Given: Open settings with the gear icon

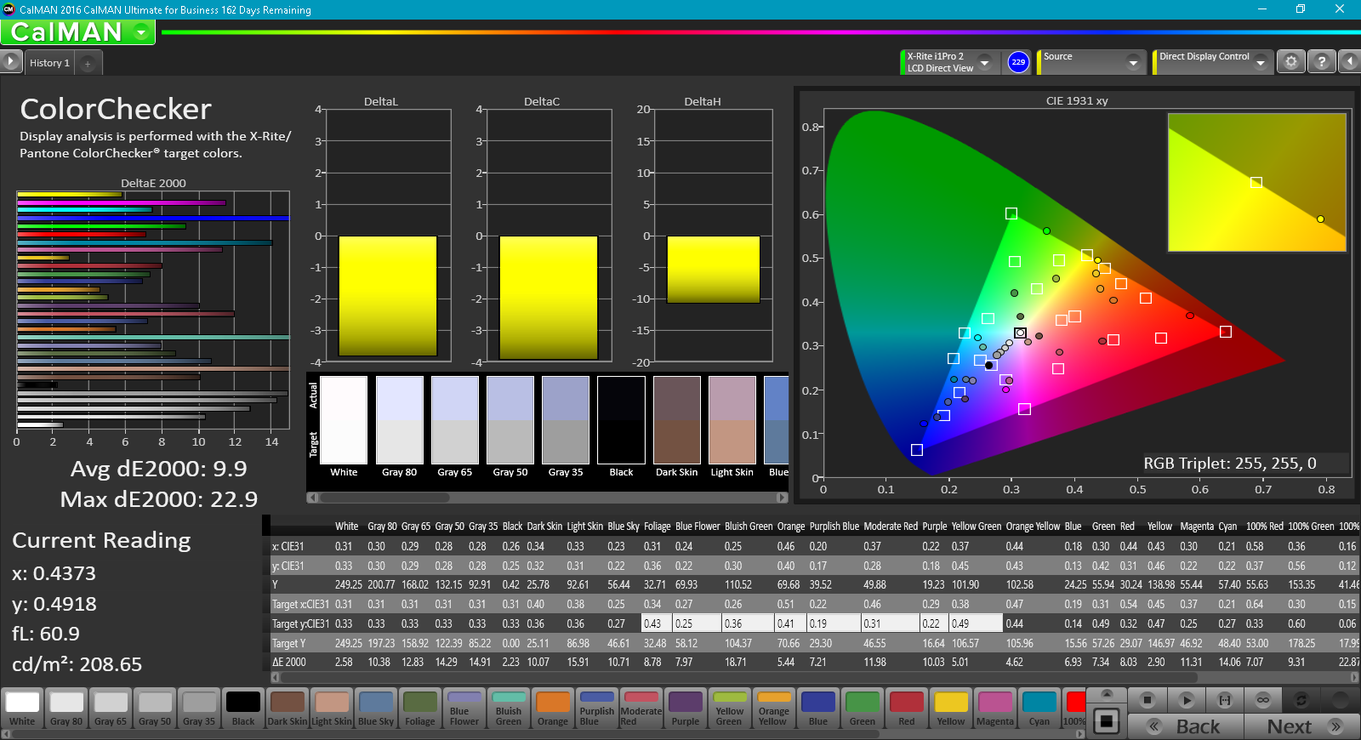Looking at the screenshot, I should click(x=1291, y=62).
